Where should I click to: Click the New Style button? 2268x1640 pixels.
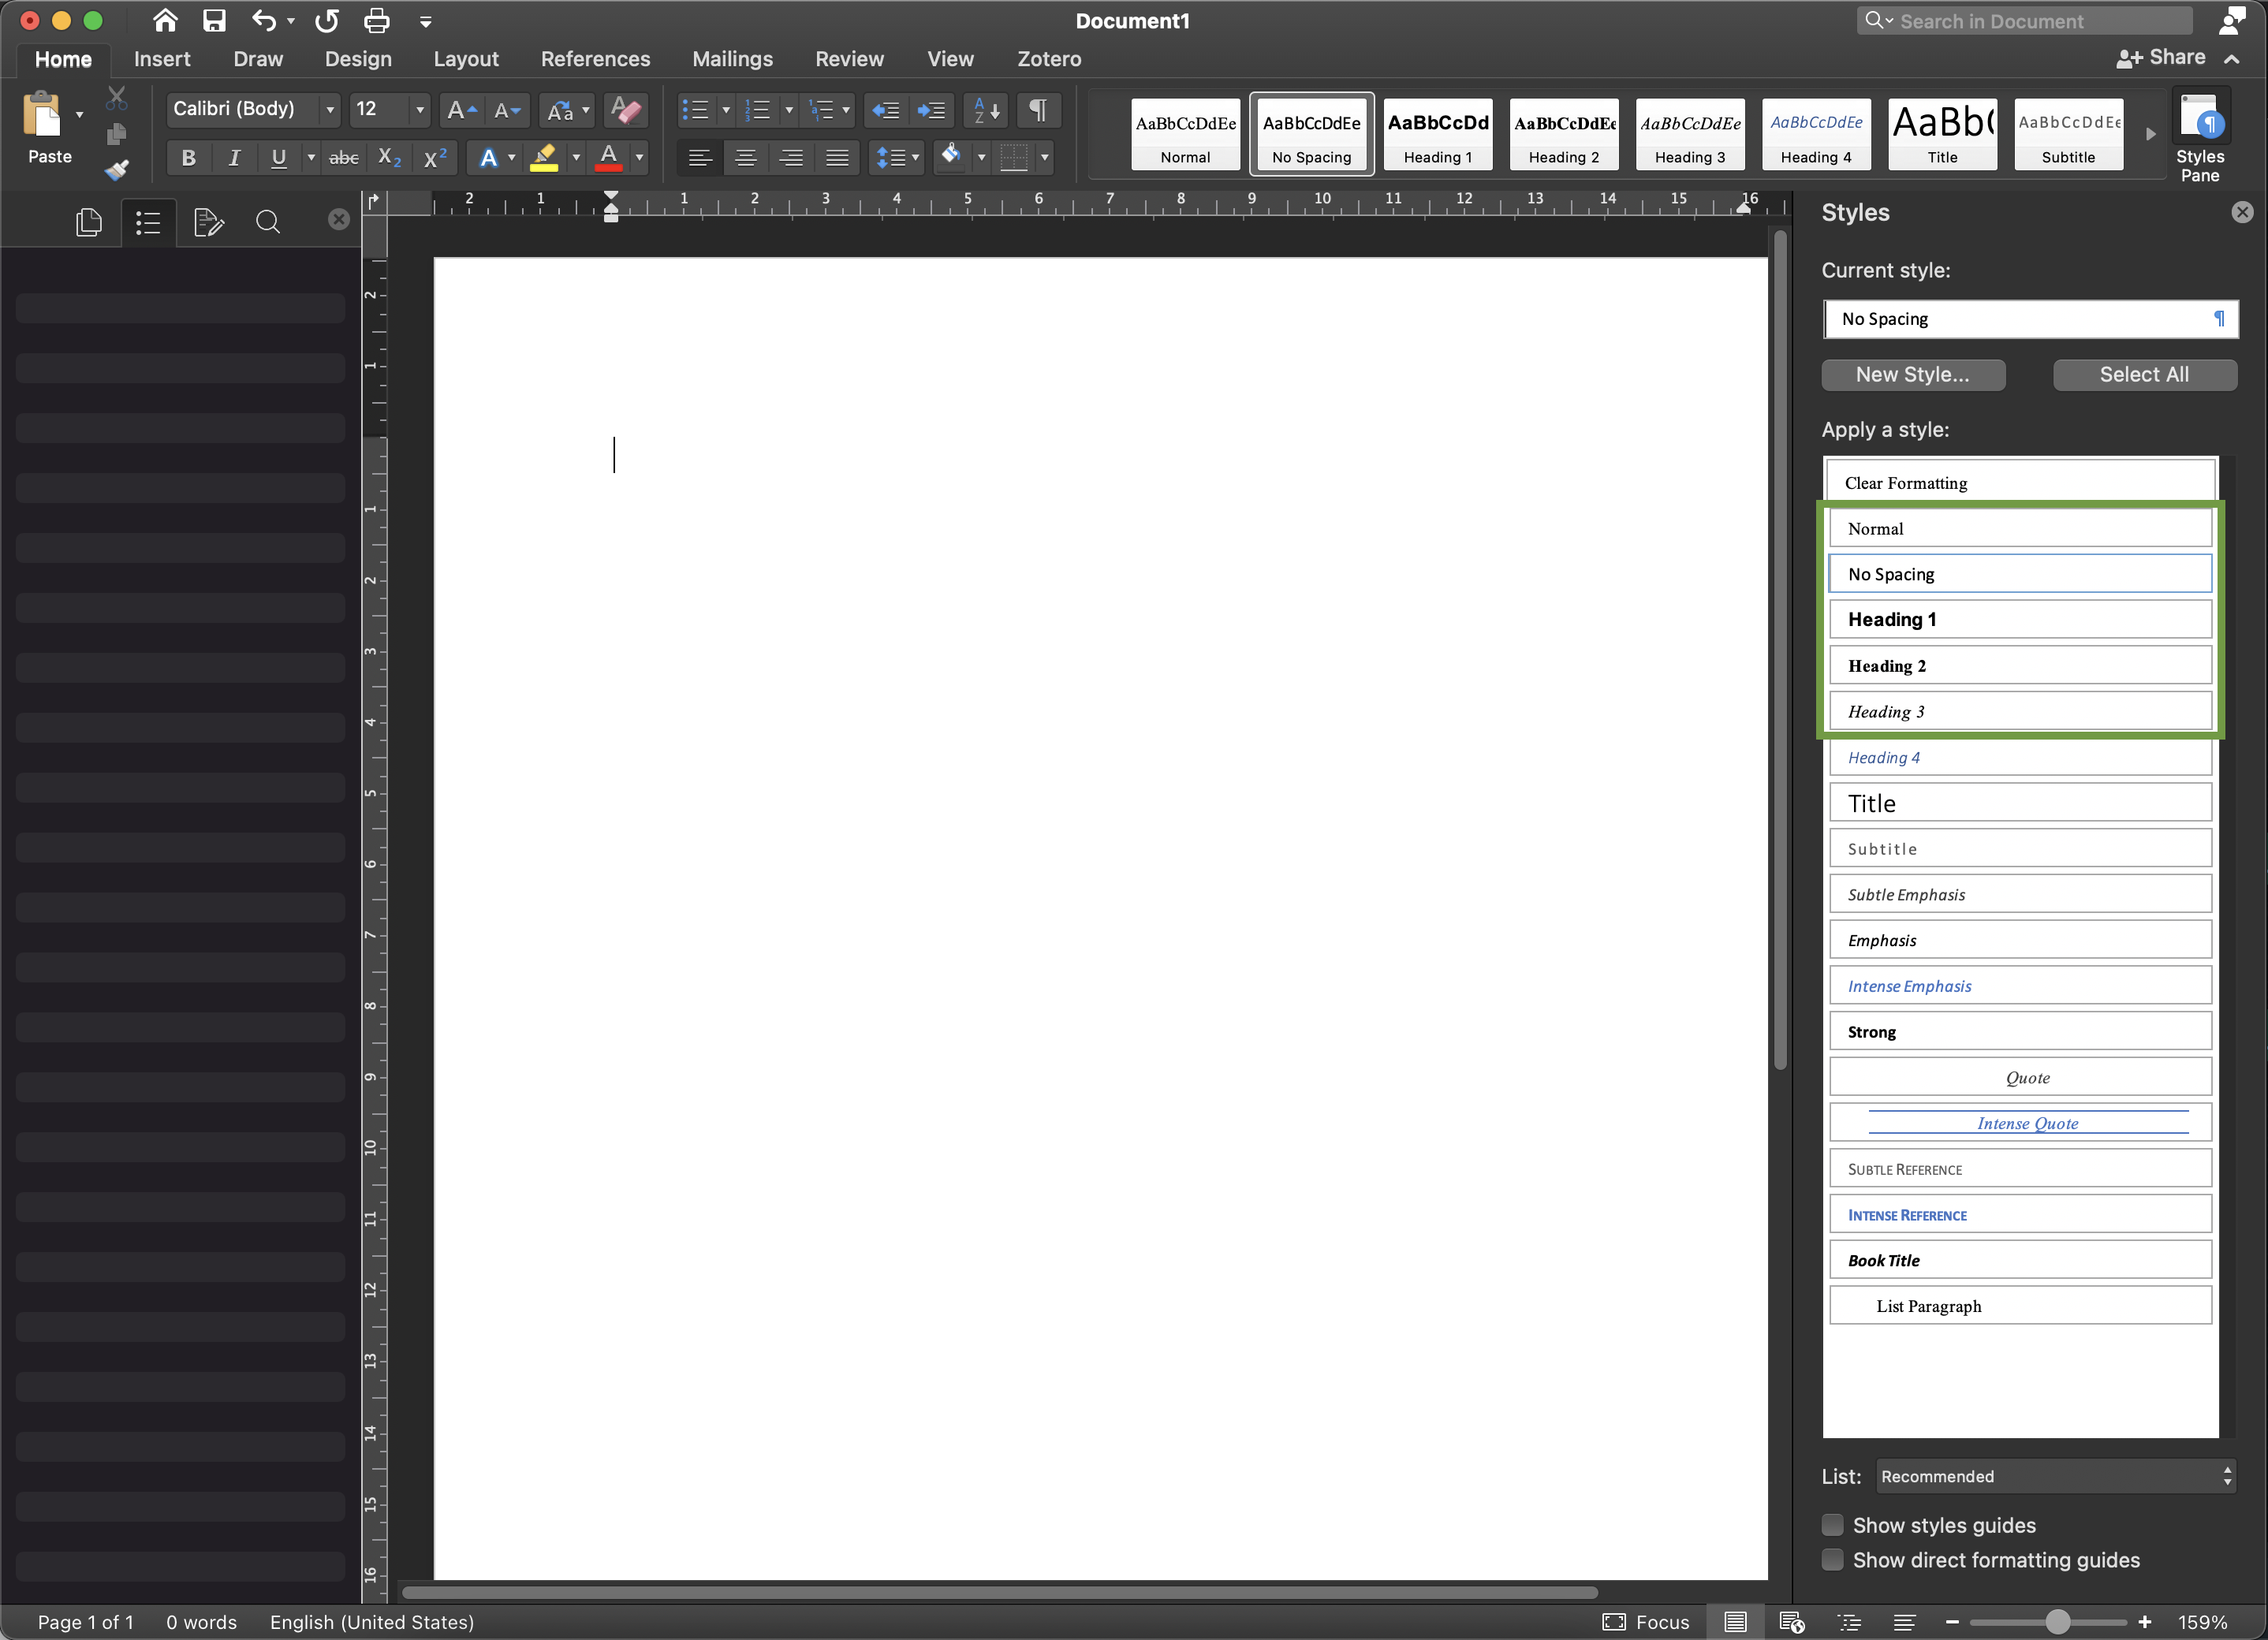(x=1912, y=371)
